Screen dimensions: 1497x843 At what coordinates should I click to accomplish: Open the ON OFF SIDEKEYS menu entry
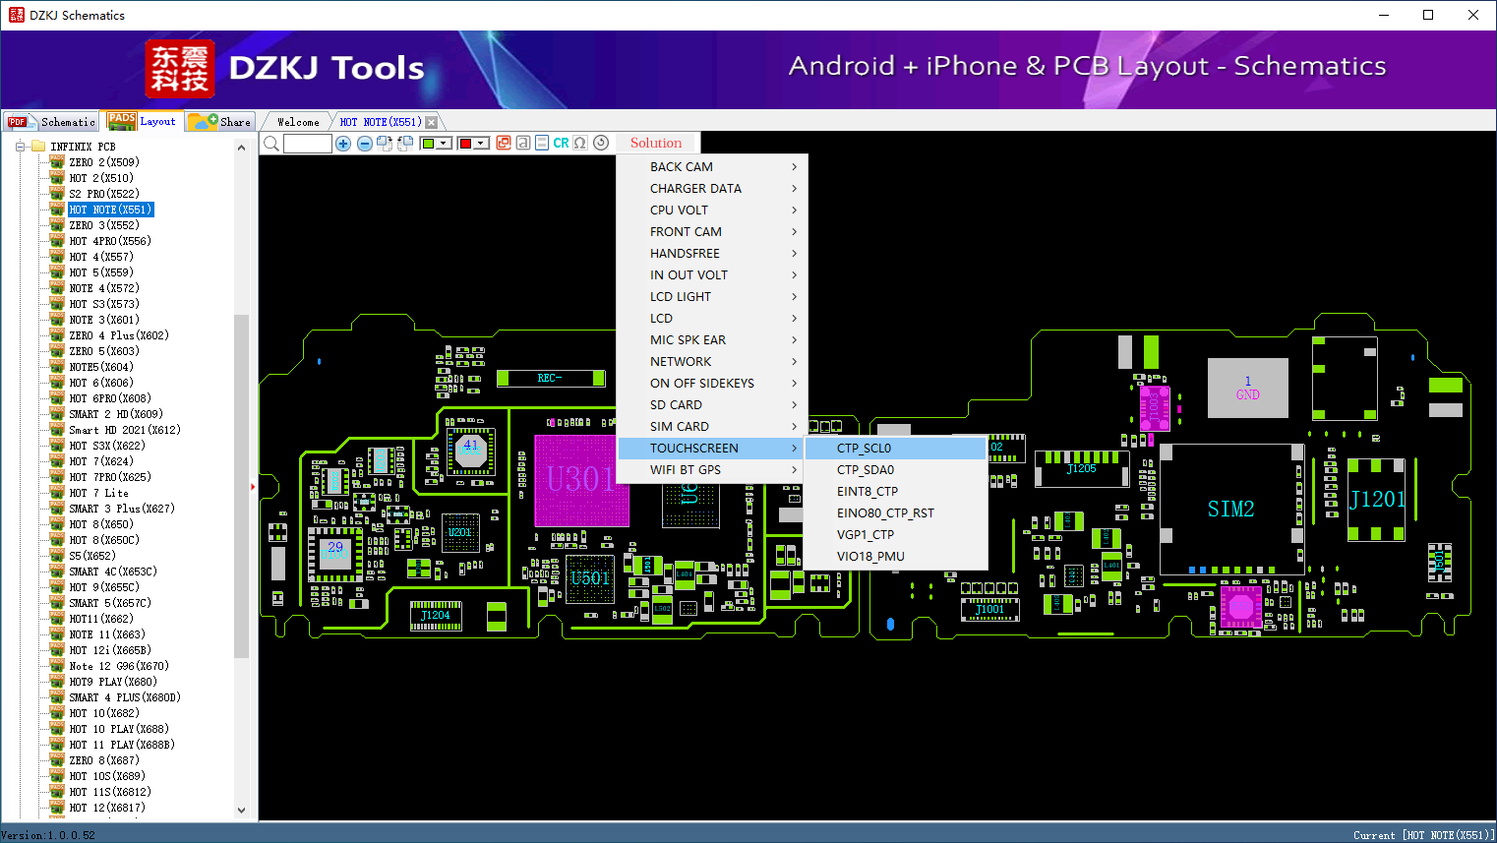tap(712, 384)
